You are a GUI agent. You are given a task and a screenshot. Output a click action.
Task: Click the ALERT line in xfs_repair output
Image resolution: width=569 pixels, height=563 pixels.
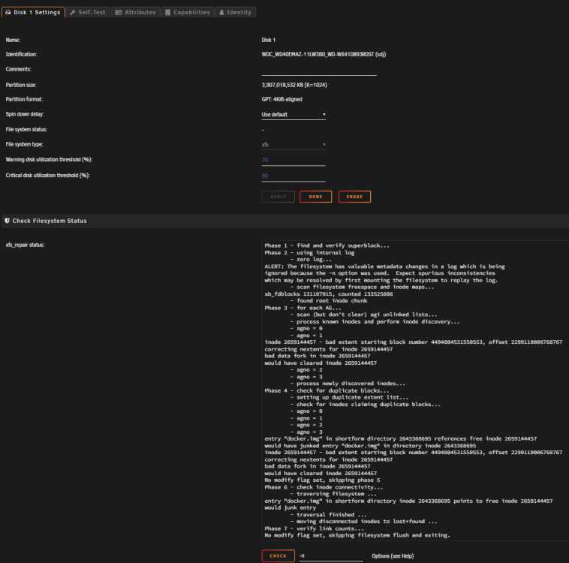384,266
